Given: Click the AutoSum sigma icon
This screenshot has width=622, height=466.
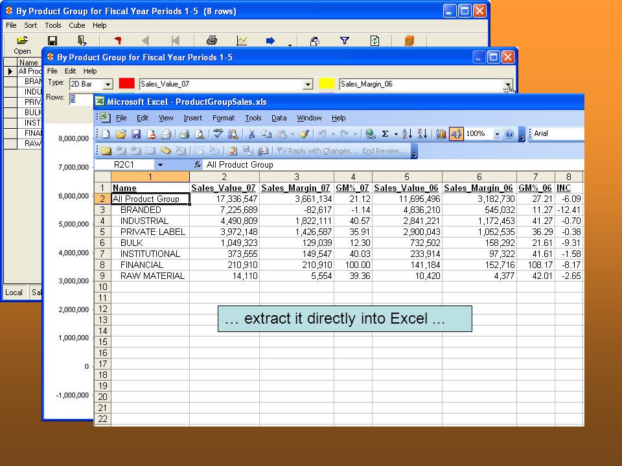Looking at the screenshot, I should (385, 134).
